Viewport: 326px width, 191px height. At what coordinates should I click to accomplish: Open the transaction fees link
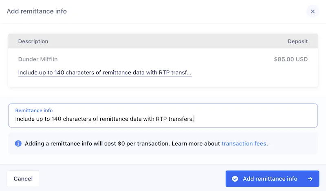(244, 143)
